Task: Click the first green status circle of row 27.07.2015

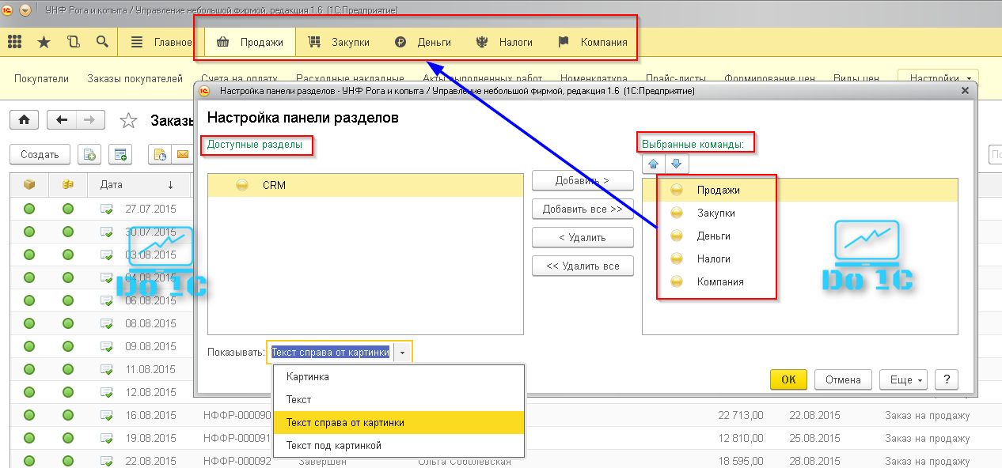Action: [x=29, y=209]
